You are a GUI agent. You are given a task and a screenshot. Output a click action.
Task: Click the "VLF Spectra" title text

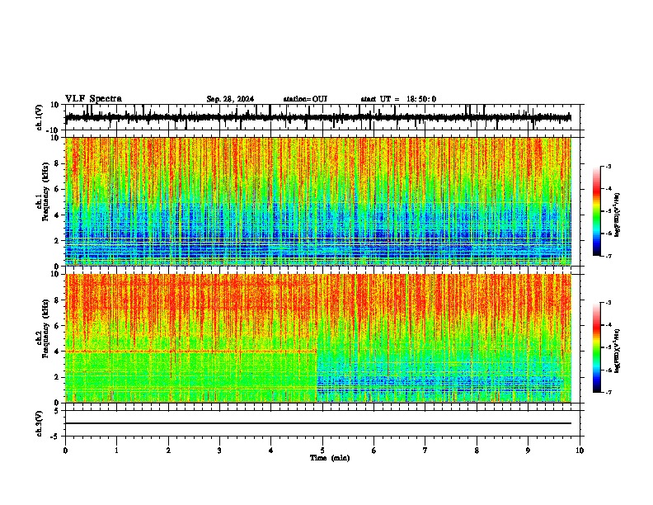point(93,99)
